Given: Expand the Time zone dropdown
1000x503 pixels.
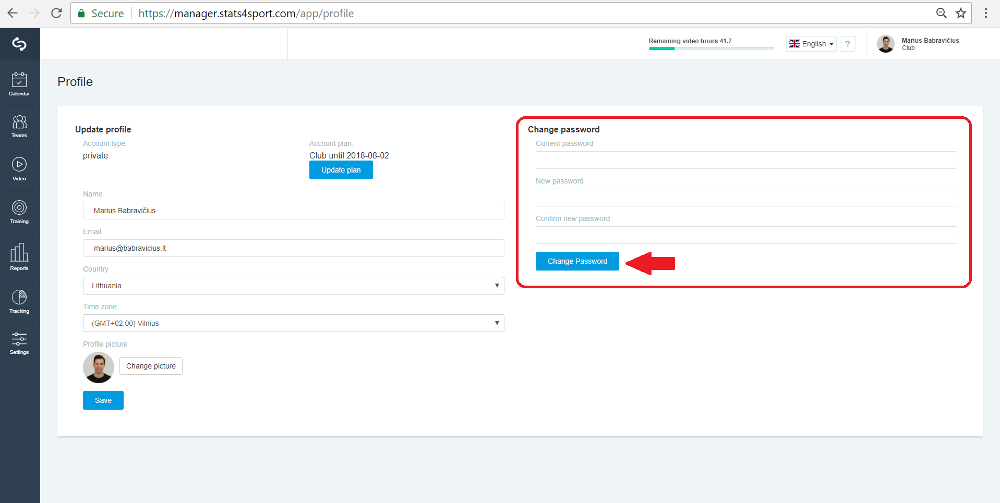Looking at the screenshot, I should (293, 323).
